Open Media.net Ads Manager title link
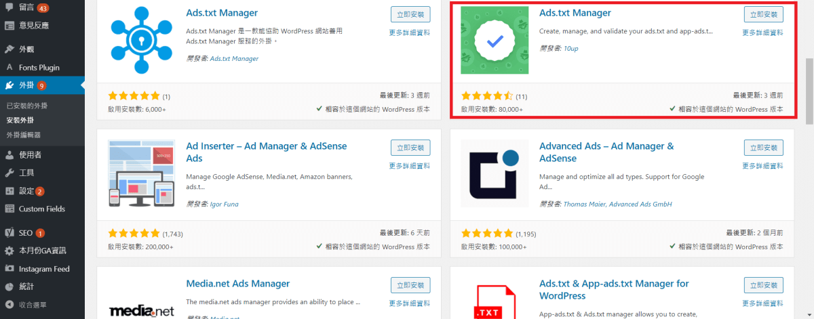814x319 pixels. coord(238,283)
